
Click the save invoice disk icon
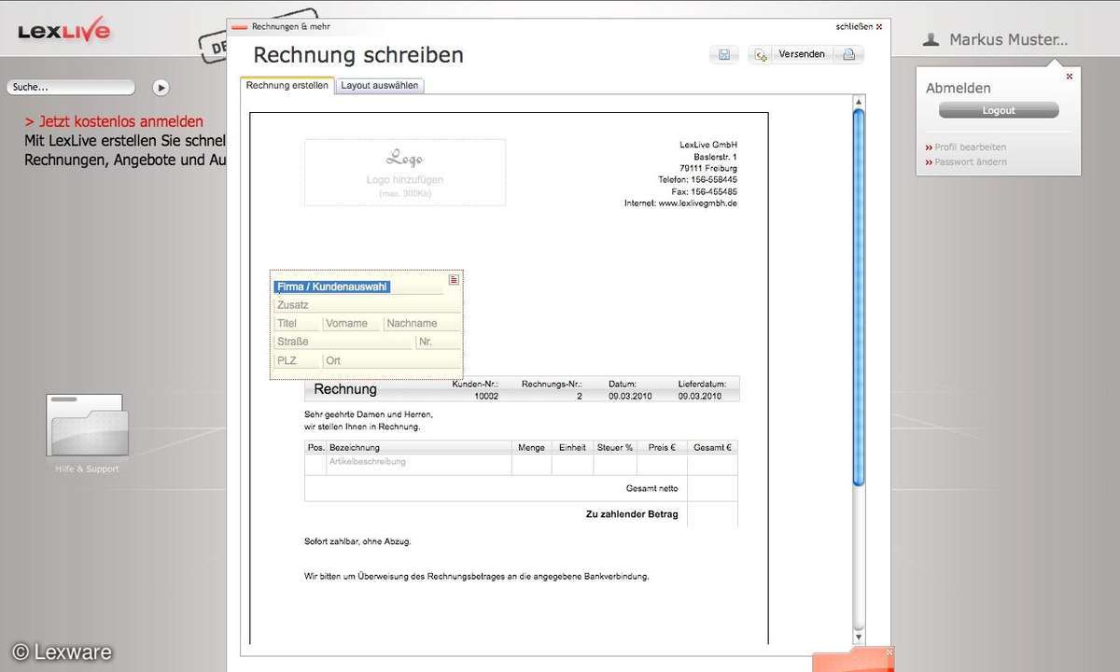click(x=723, y=55)
